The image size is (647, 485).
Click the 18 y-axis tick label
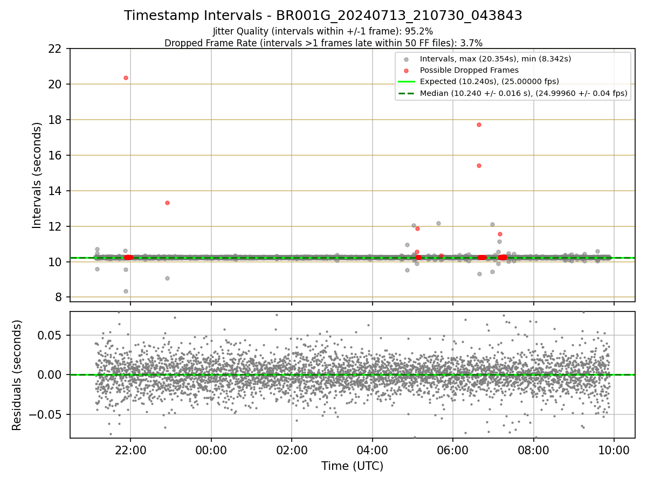pyautogui.click(x=56, y=120)
